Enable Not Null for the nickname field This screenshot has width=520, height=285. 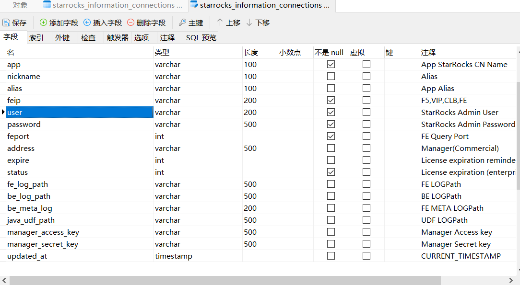pyautogui.click(x=331, y=76)
